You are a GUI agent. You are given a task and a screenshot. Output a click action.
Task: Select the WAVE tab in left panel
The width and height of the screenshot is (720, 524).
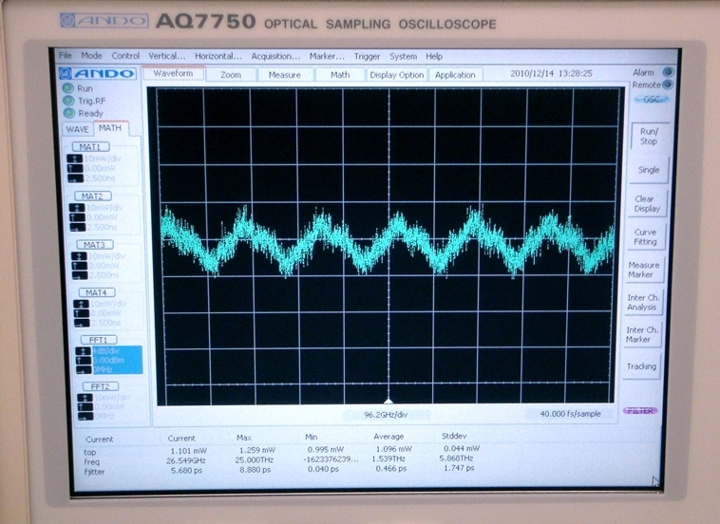[x=77, y=129]
